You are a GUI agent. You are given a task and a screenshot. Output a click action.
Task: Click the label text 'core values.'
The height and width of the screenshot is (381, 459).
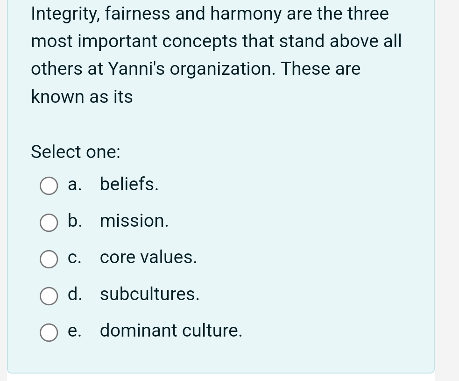pos(148,257)
